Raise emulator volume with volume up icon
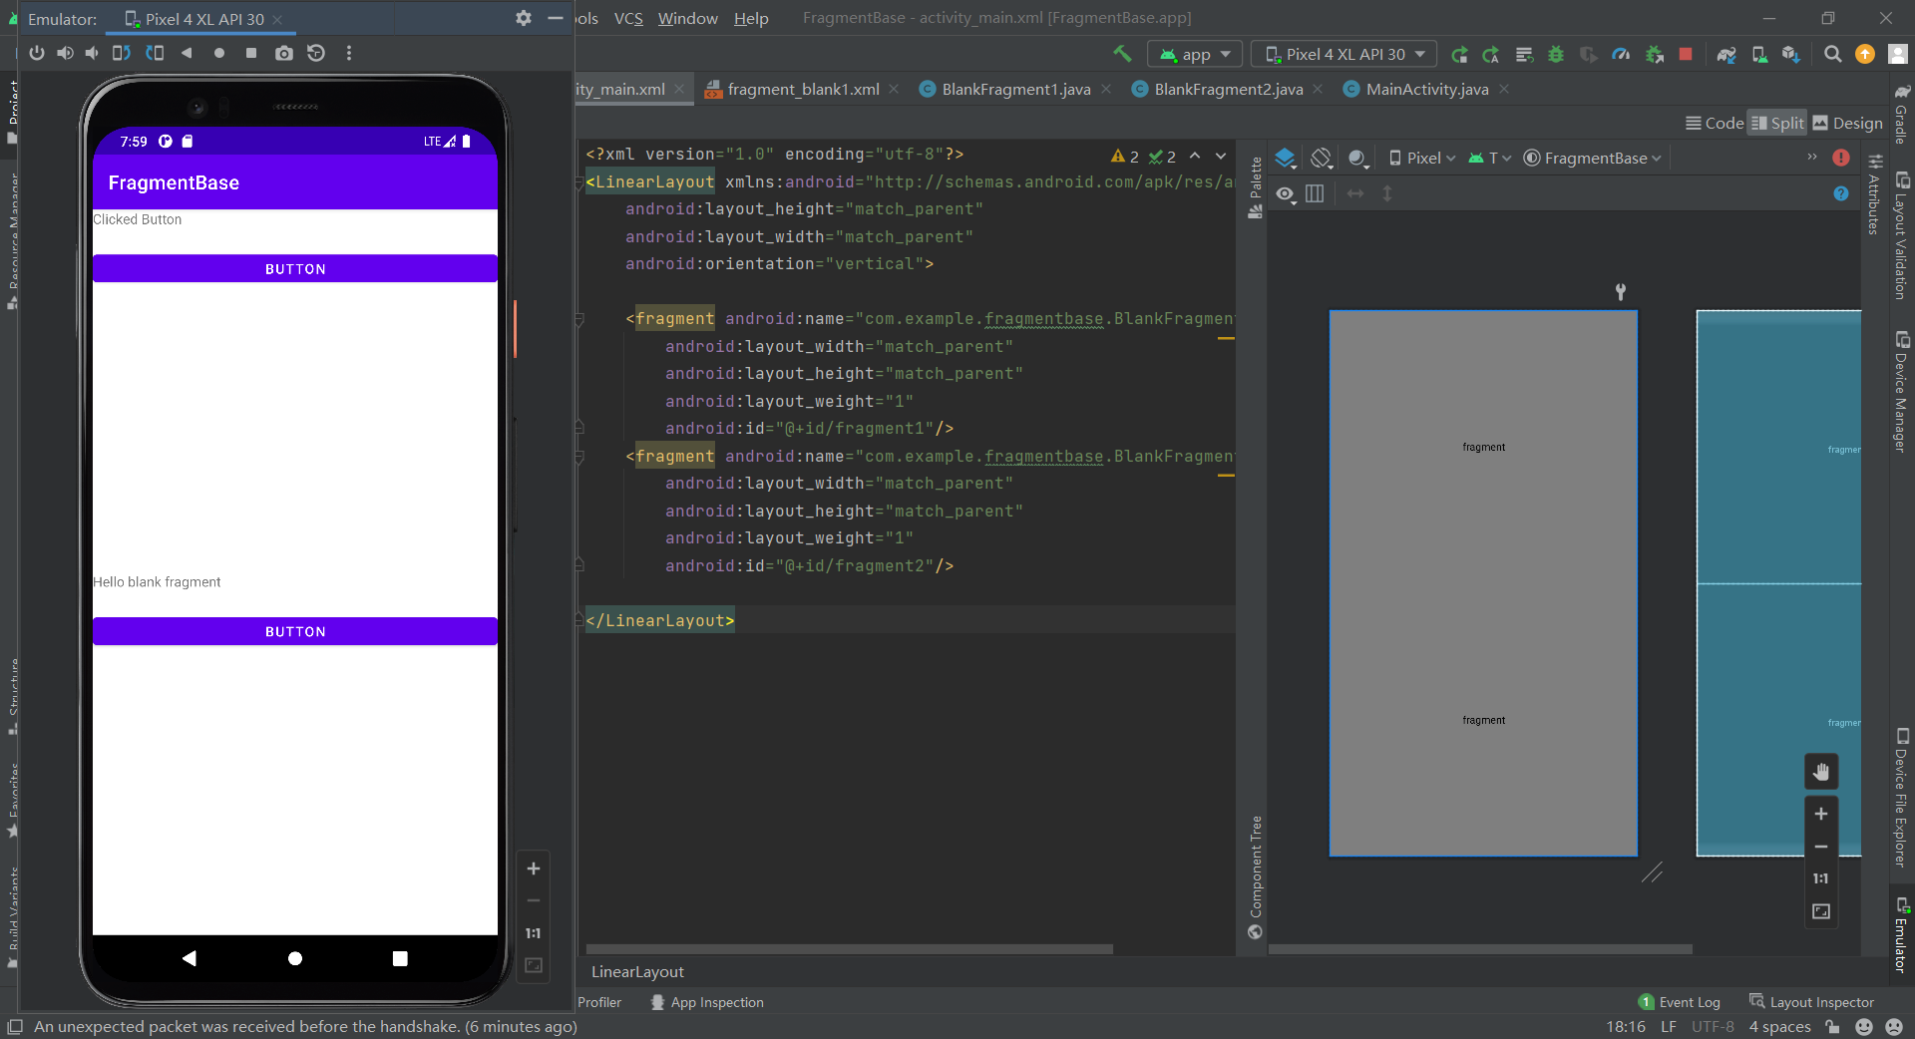The image size is (1915, 1039). (65, 53)
